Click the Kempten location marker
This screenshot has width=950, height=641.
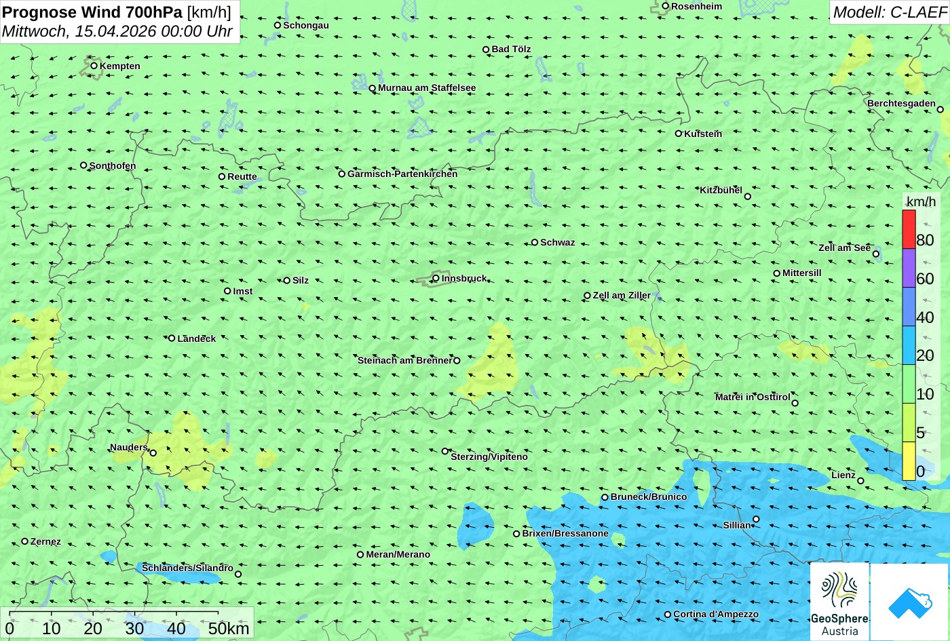[94, 66]
